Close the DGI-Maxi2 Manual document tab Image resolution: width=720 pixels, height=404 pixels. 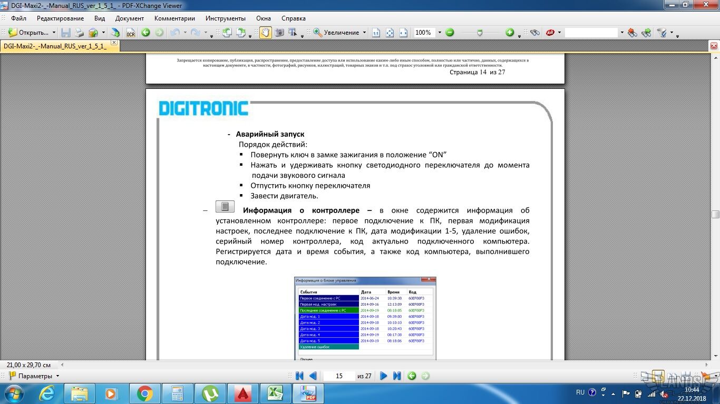pos(114,43)
